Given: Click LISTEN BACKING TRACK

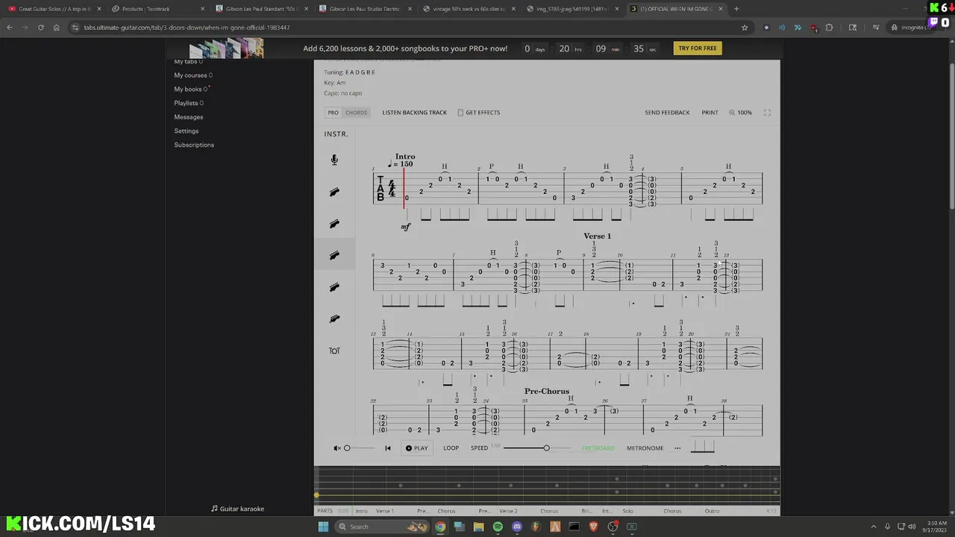Looking at the screenshot, I should click(x=414, y=113).
